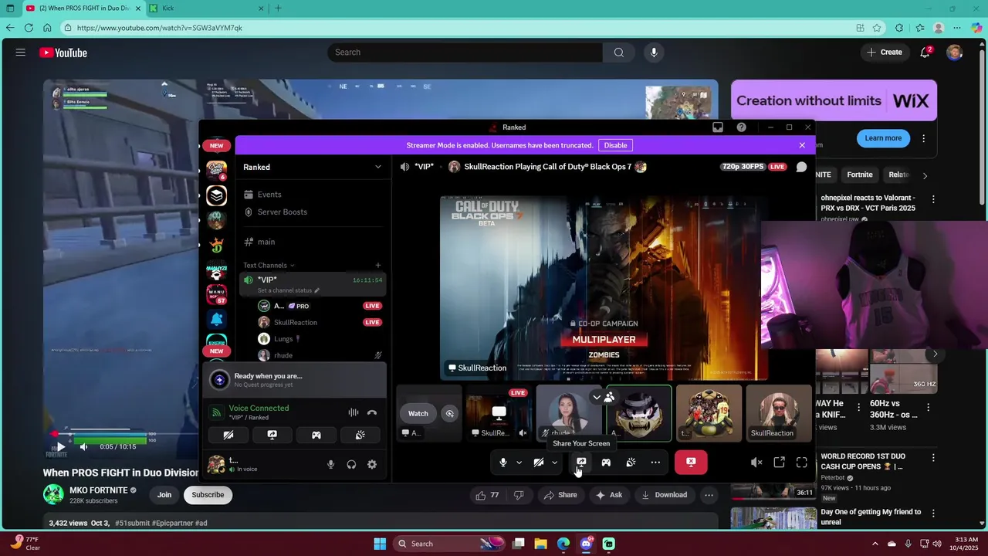Mute microphone in the Discord call toolbar
The width and height of the screenshot is (988, 556).
pyautogui.click(x=502, y=463)
